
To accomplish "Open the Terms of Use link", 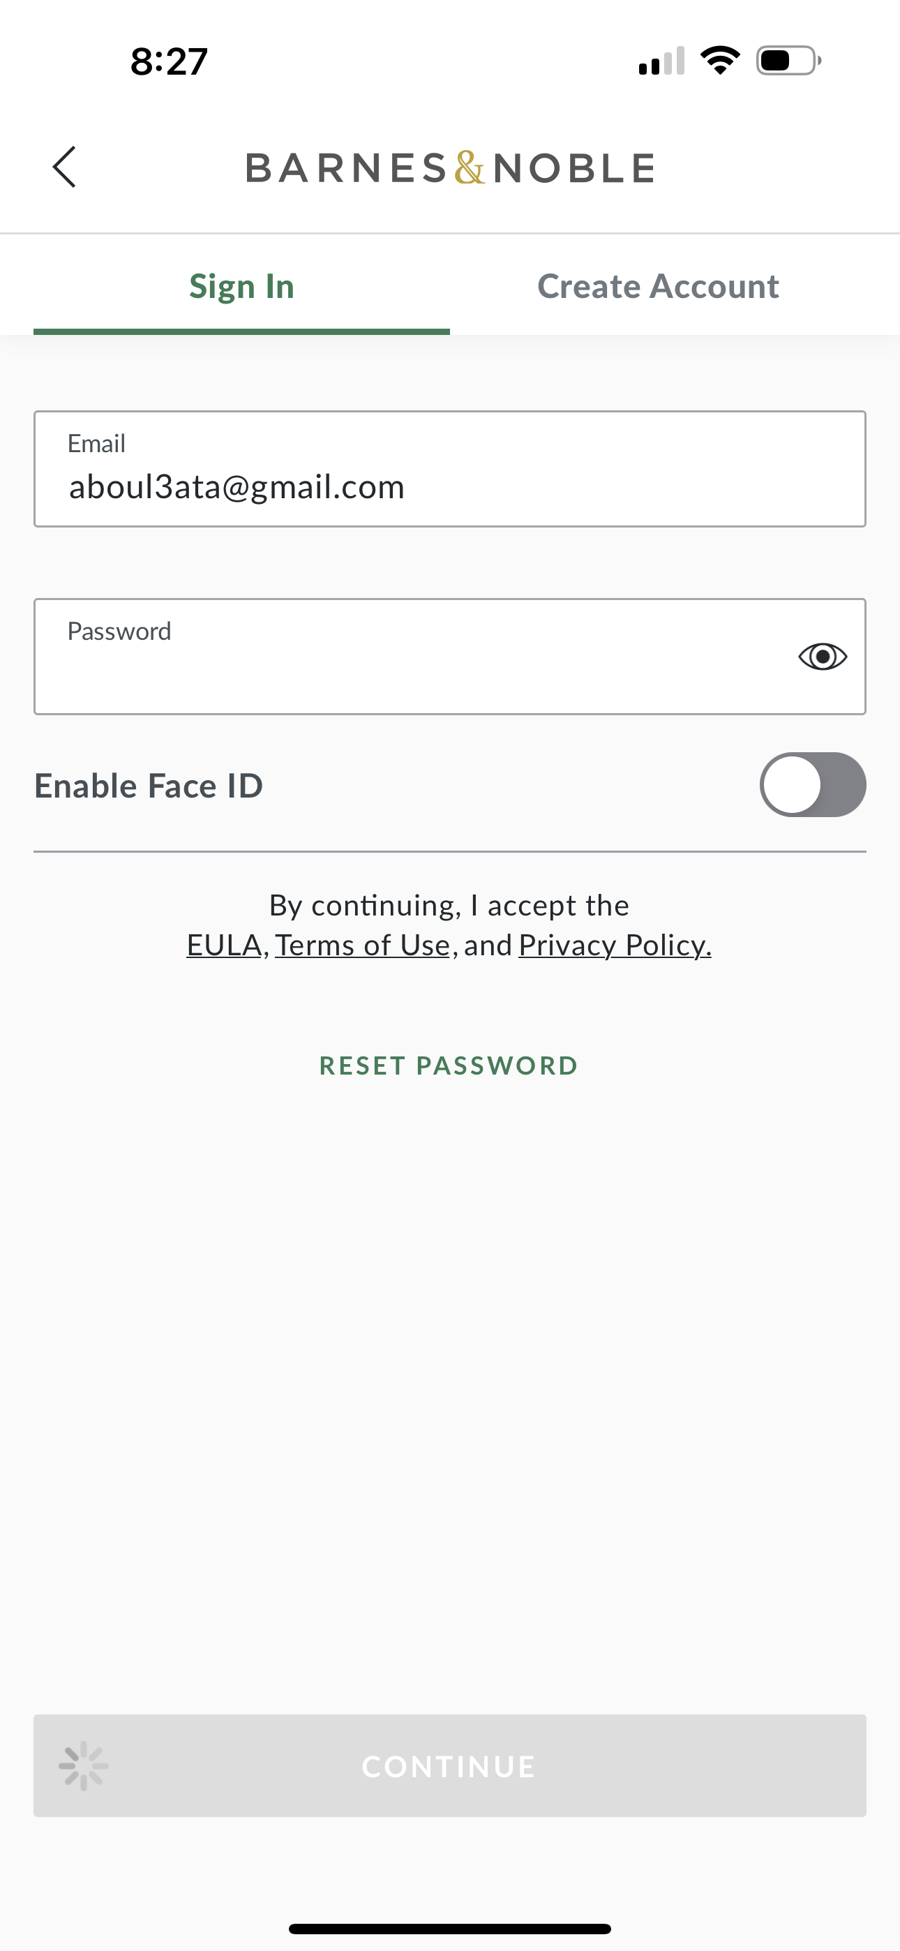I will click(362, 945).
